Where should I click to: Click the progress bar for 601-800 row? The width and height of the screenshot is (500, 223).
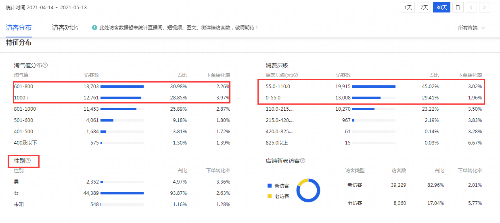pyautogui.click(x=122, y=87)
